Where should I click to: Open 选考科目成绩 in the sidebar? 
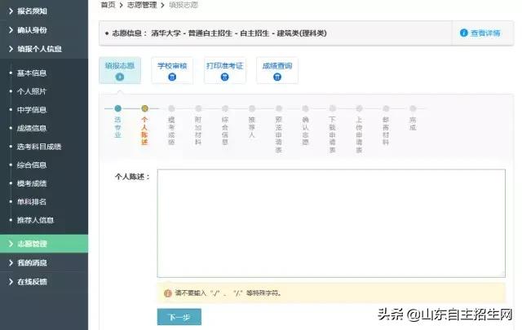39,147
